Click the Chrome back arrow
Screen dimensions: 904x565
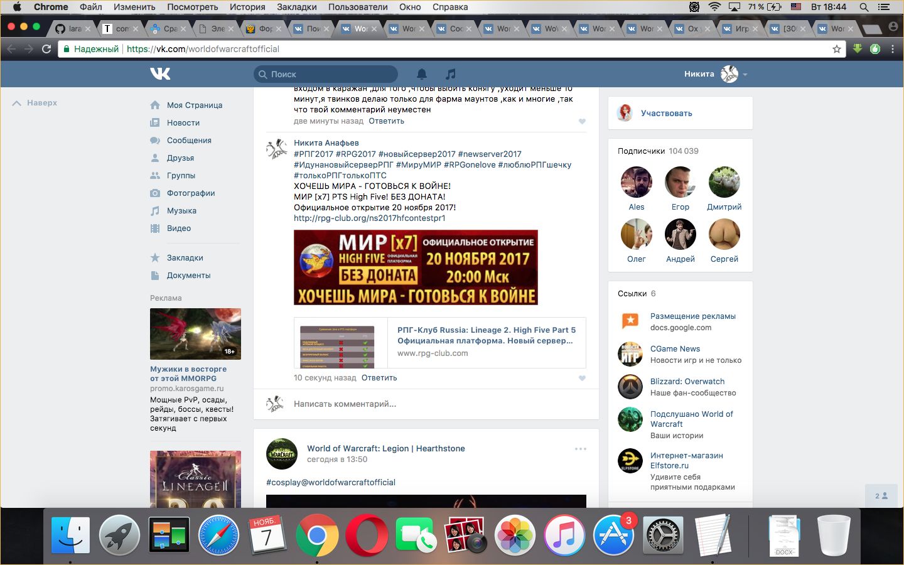coord(11,49)
